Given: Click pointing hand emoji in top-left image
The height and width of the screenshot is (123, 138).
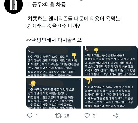Looking at the screenshot, I should [x=74, y=56].
